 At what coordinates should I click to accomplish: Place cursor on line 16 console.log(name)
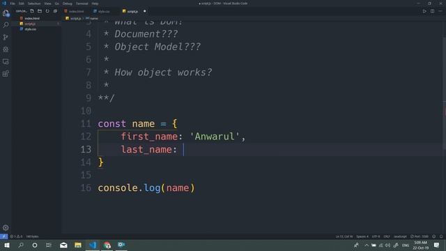tap(146, 188)
